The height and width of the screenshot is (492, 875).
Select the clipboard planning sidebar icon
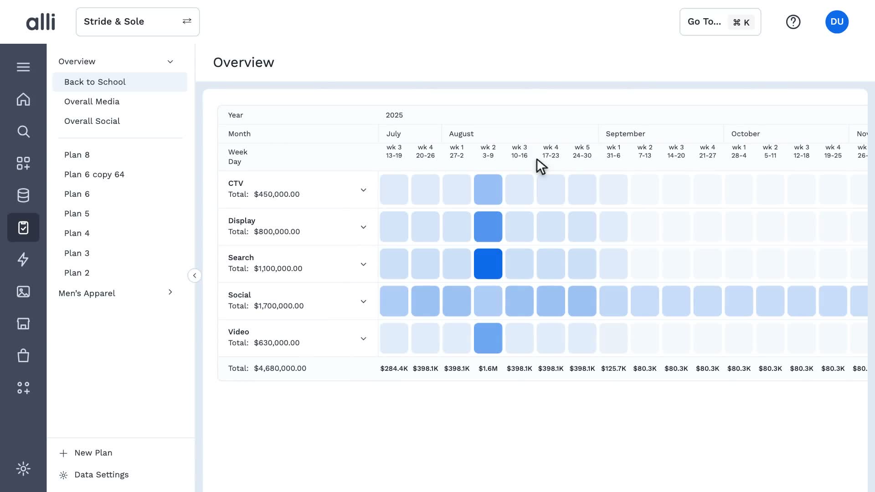[x=23, y=227]
